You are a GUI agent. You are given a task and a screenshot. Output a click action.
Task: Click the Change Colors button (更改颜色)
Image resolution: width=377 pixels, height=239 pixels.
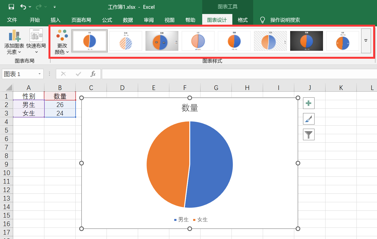(x=62, y=42)
